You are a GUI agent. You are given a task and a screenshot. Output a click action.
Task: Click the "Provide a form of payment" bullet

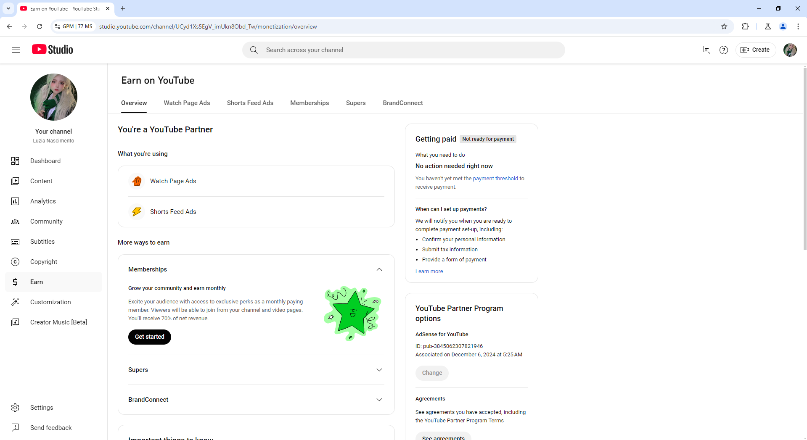click(454, 260)
